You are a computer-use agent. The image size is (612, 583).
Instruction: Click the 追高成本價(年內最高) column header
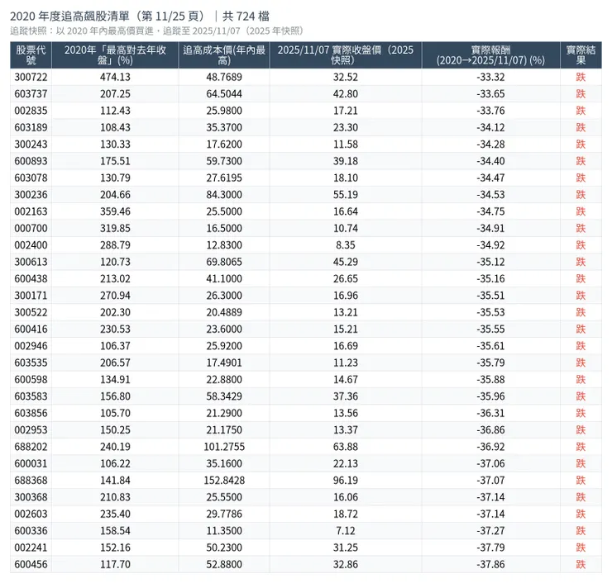(x=224, y=55)
